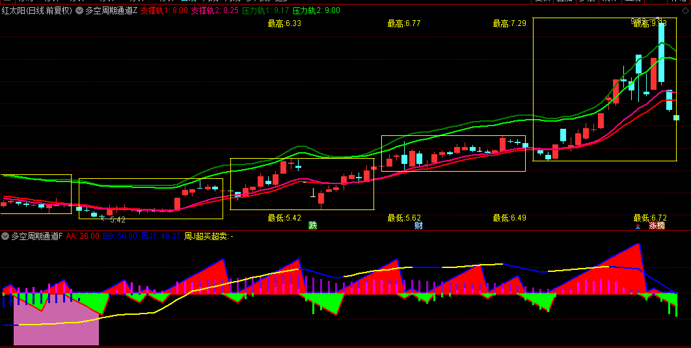Click the 最高:6.77 label
Image resolution: width=691 pixels, height=348 pixels.
[x=404, y=23]
